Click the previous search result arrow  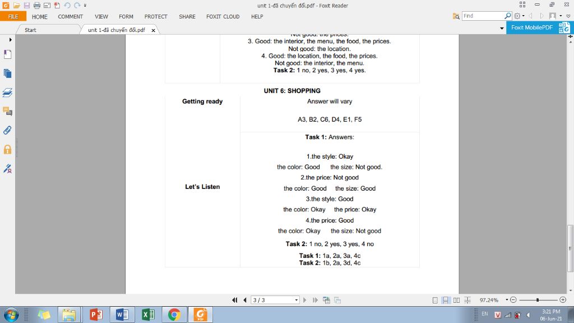point(530,16)
